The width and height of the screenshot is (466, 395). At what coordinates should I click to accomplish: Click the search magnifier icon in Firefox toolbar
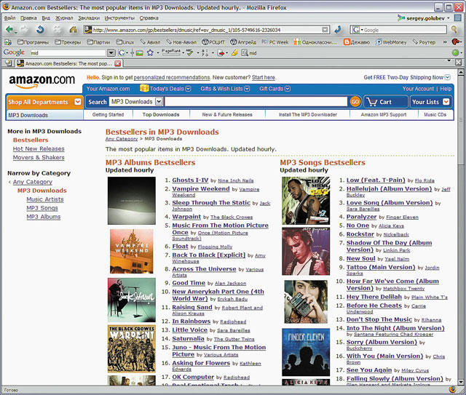[454, 29]
